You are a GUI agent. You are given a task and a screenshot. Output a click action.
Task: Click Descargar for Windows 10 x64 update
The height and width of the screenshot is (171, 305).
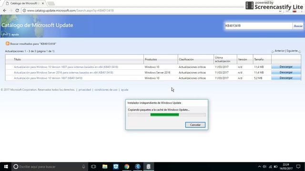286,66
